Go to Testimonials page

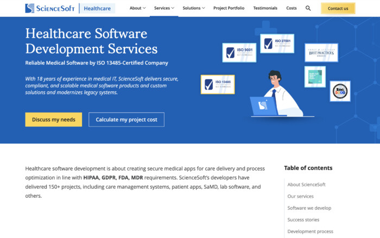point(265,8)
